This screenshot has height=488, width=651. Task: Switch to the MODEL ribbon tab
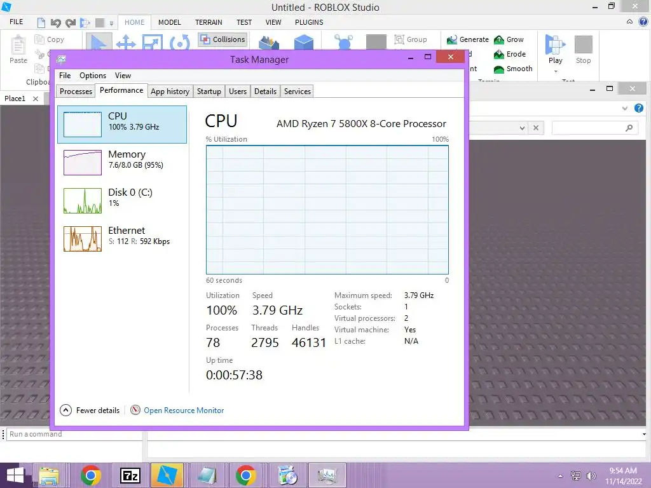169,22
